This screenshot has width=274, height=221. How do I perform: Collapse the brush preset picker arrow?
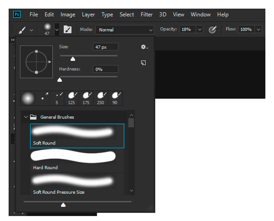click(57, 29)
